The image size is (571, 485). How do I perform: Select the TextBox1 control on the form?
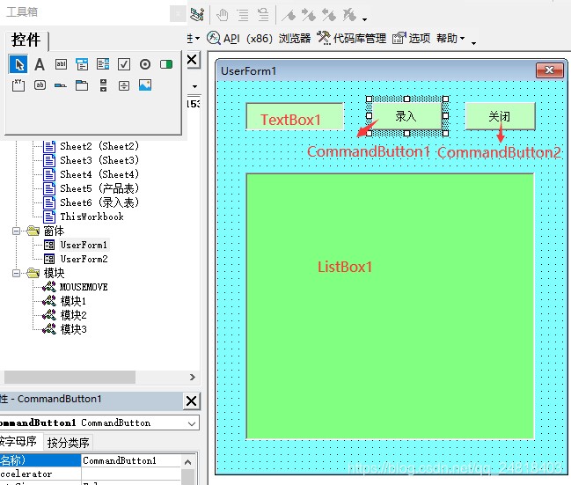click(295, 116)
